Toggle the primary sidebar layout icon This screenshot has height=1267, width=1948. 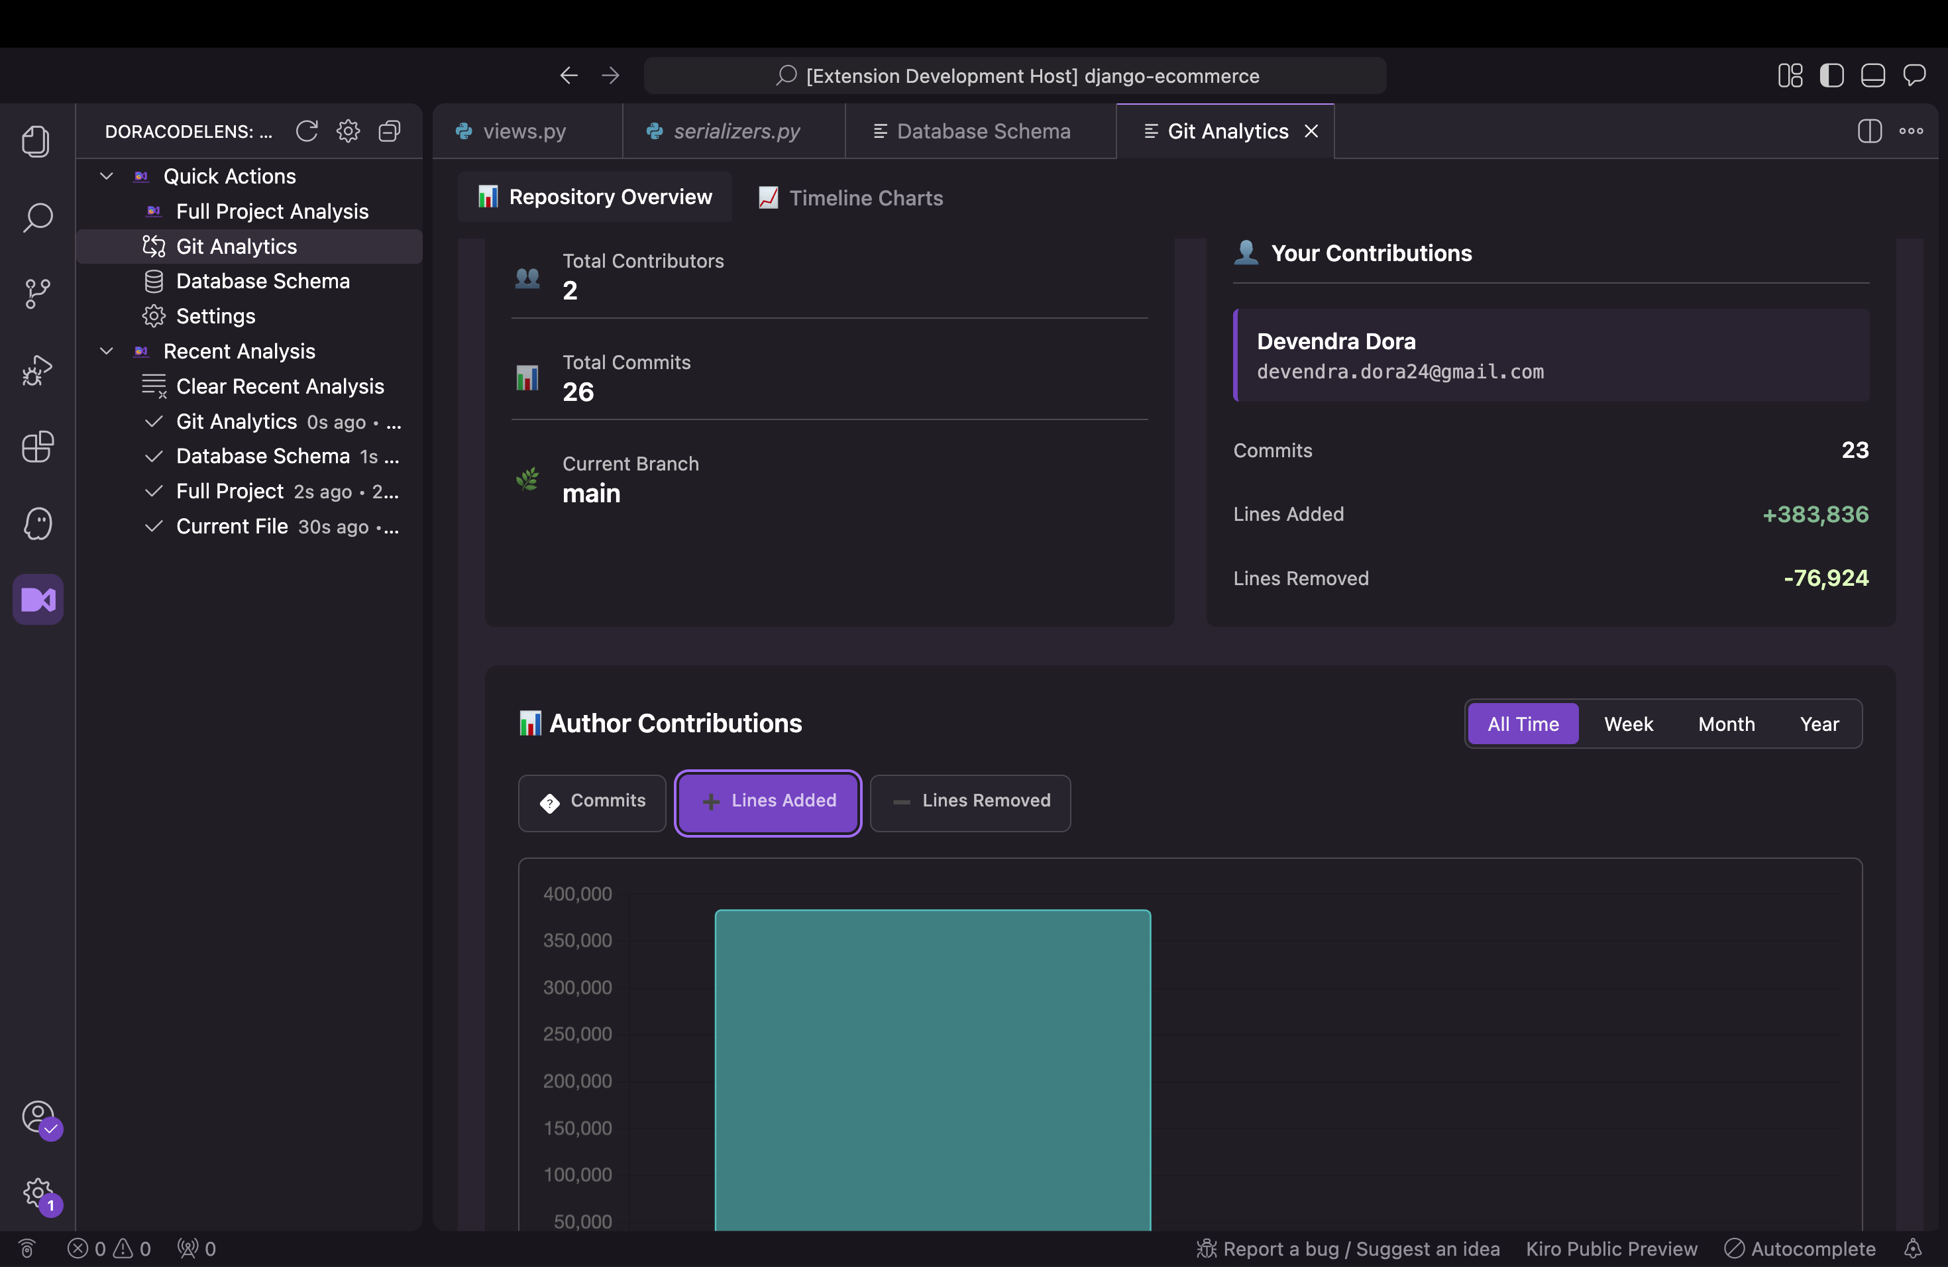coord(1831,76)
